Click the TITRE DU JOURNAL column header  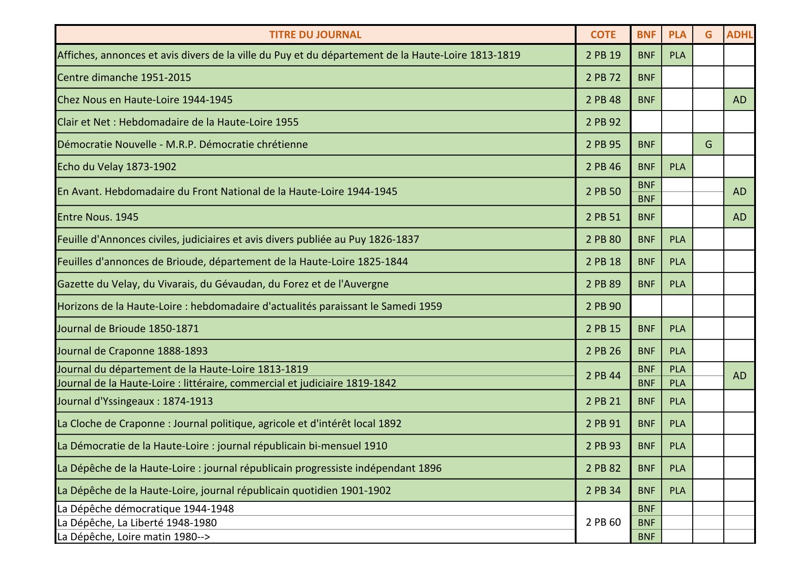tap(315, 35)
